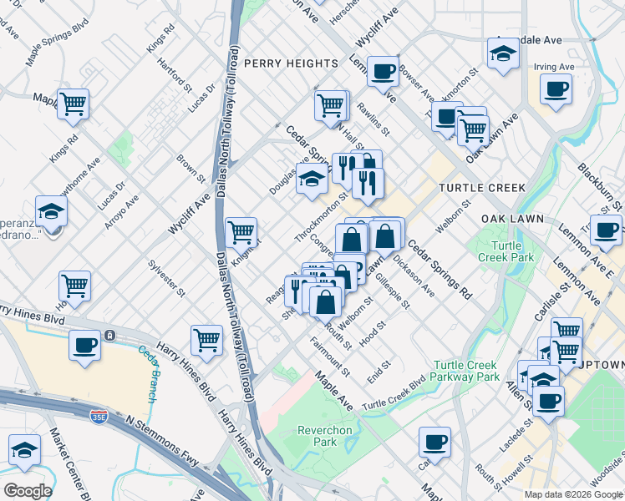Select the Brown St street label

pyautogui.click(x=191, y=170)
